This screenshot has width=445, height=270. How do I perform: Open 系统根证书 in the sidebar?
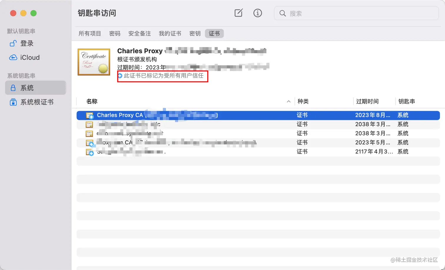click(x=37, y=102)
